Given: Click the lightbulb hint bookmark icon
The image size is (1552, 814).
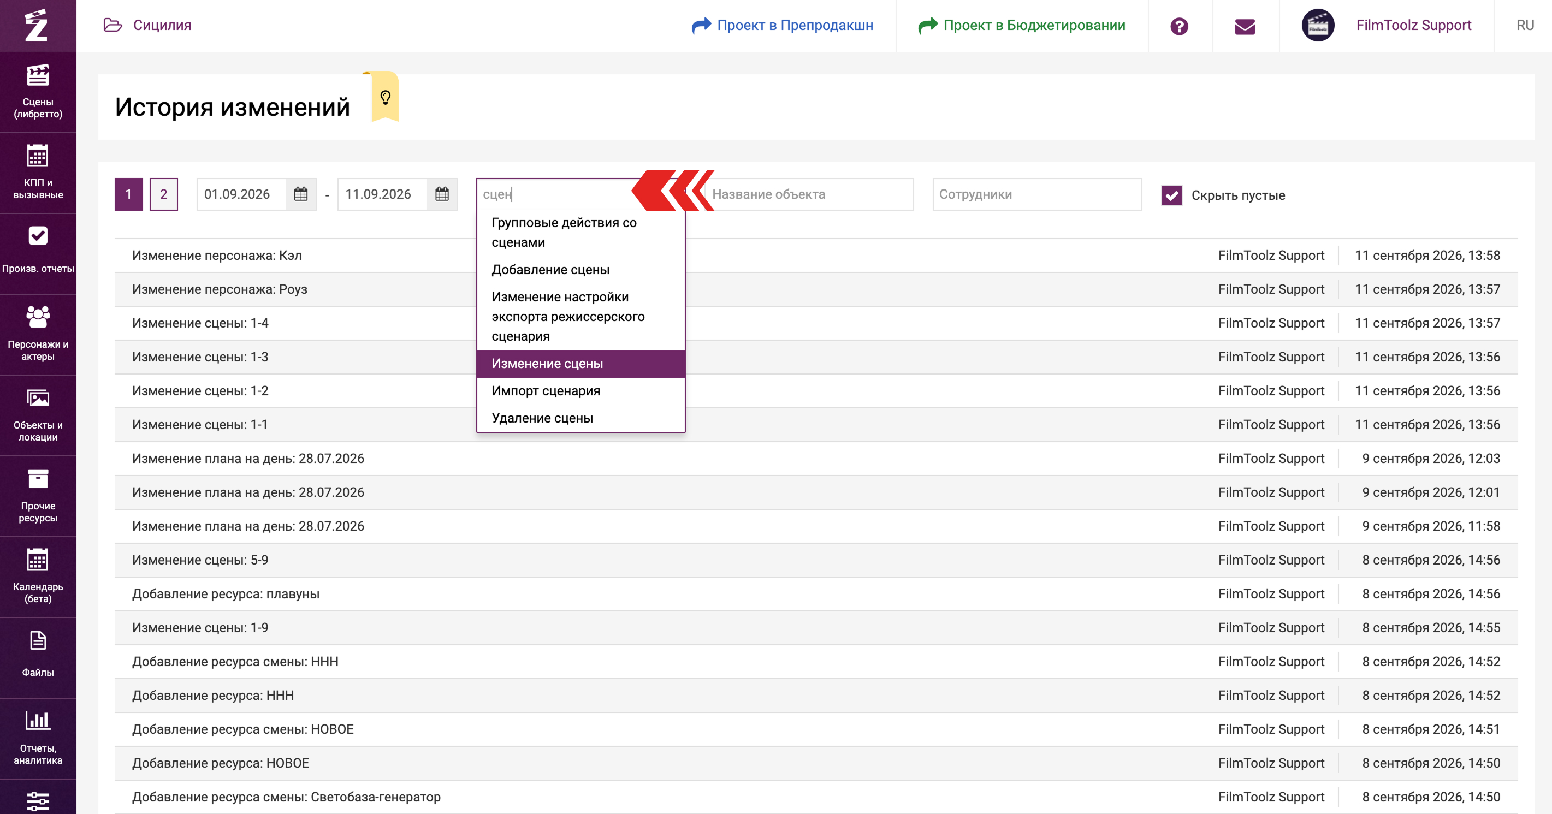Looking at the screenshot, I should point(386,97).
